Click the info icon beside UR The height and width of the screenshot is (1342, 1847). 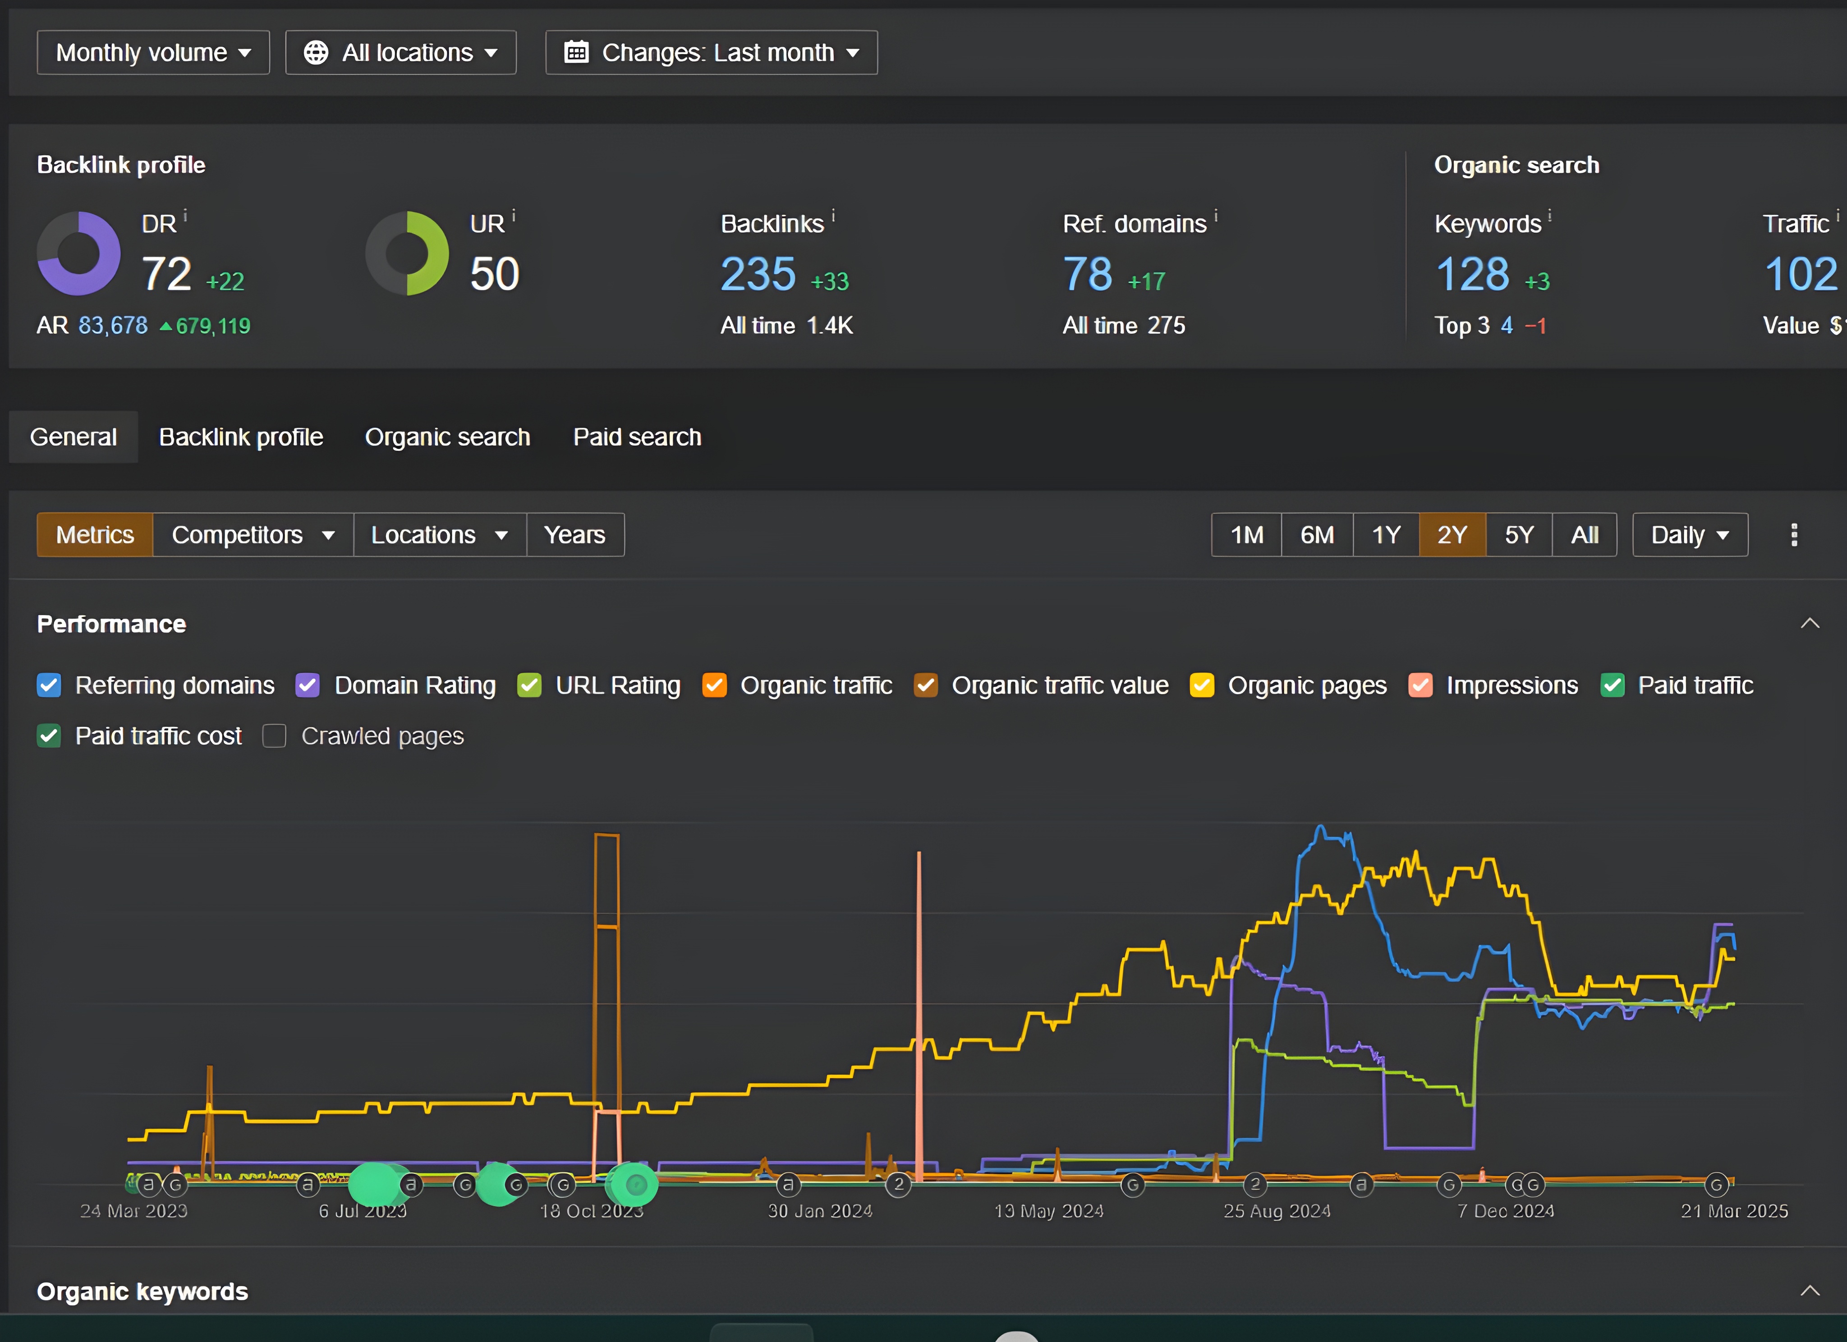(x=514, y=216)
